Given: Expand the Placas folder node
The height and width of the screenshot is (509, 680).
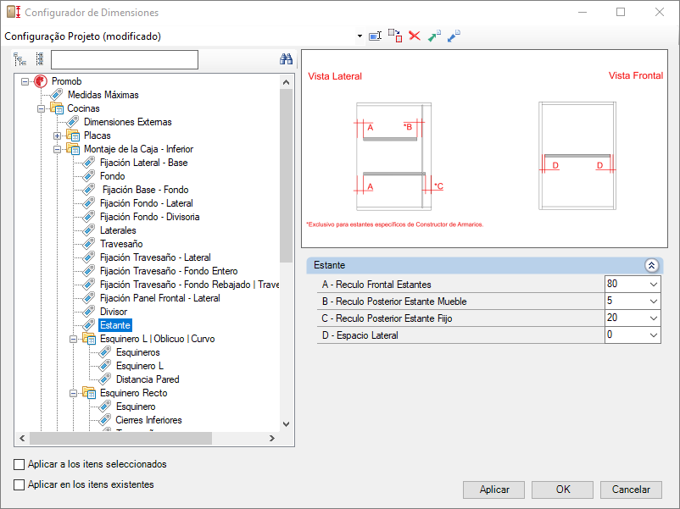Looking at the screenshot, I should [x=57, y=136].
